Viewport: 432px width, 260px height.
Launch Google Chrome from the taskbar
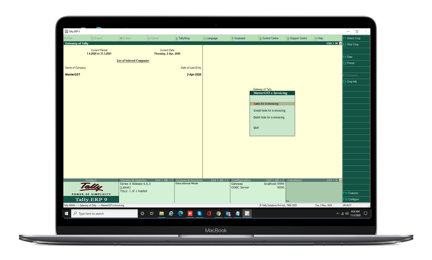(219, 213)
